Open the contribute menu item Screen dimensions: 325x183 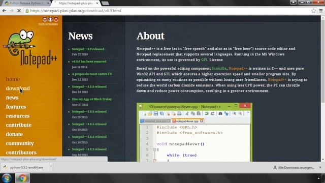(x=19, y=125)
